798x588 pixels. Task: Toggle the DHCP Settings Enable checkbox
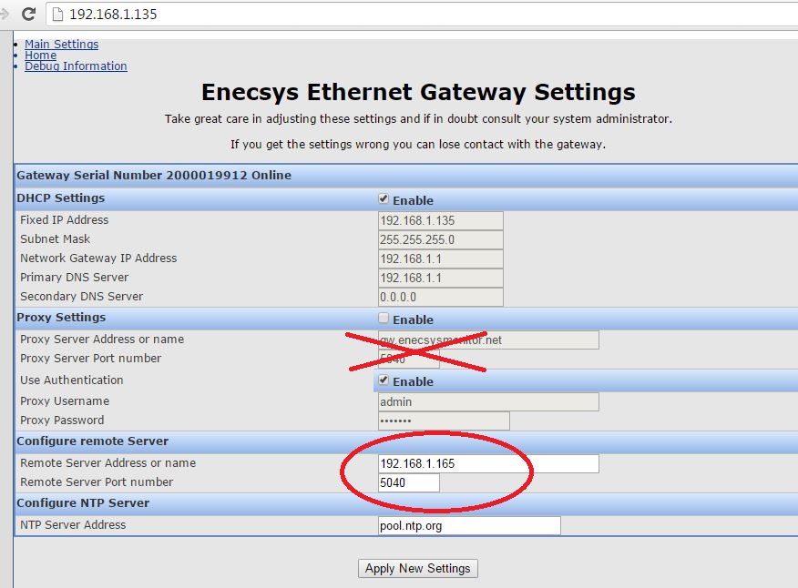point(384,198)
